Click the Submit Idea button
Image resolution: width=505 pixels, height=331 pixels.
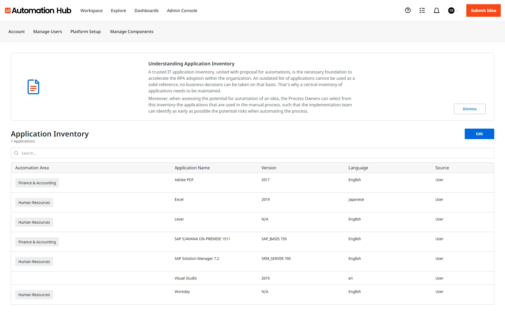tap(483, 10)
